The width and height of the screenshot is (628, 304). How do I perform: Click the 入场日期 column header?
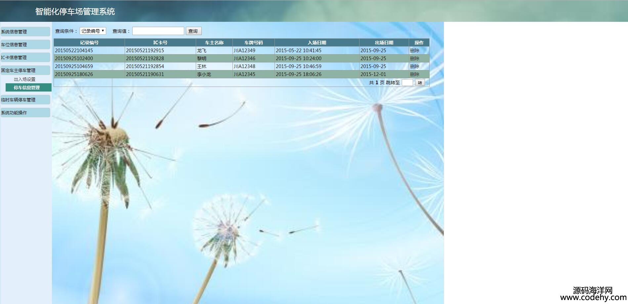[317, 43]
